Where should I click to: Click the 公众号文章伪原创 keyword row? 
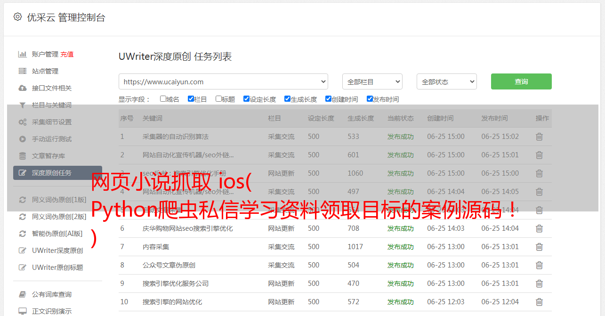click(169, 265)
